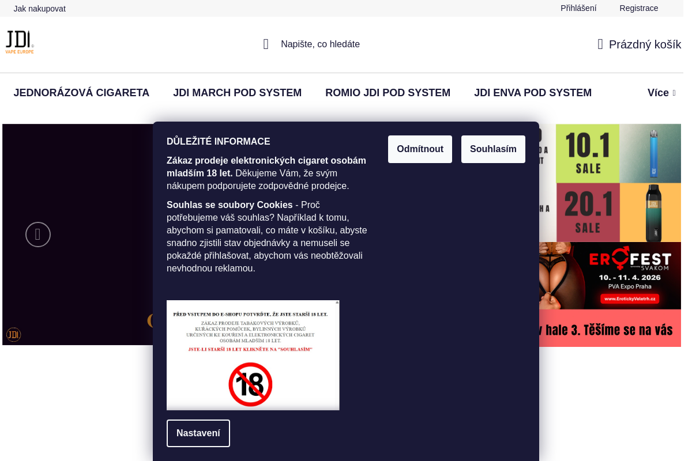Viewport: 692px width, 461px height.
Task: Open JDI March Pod System category
Action: [x=237, y=93]
